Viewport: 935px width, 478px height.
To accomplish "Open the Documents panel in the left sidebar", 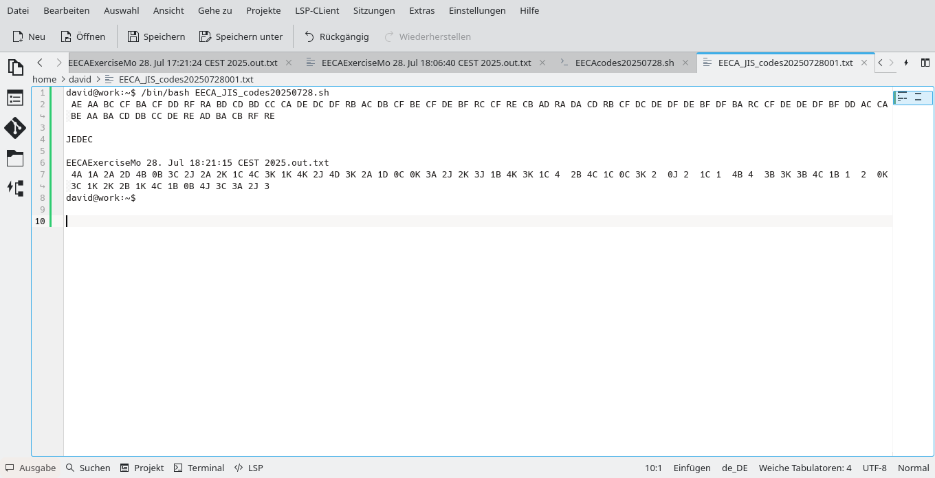I will pos(15,67).
